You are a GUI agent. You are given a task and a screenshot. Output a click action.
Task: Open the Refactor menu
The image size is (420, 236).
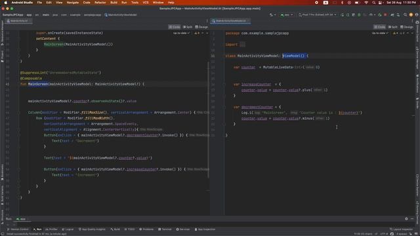click(100, 3)
